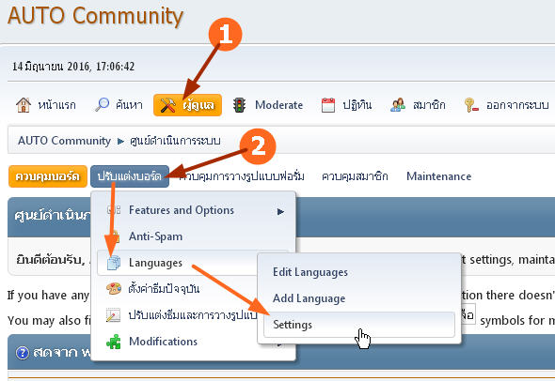Choose Features and Options menu entry
This screenshot has width=555, height=381.
click(x=193, y=210)
